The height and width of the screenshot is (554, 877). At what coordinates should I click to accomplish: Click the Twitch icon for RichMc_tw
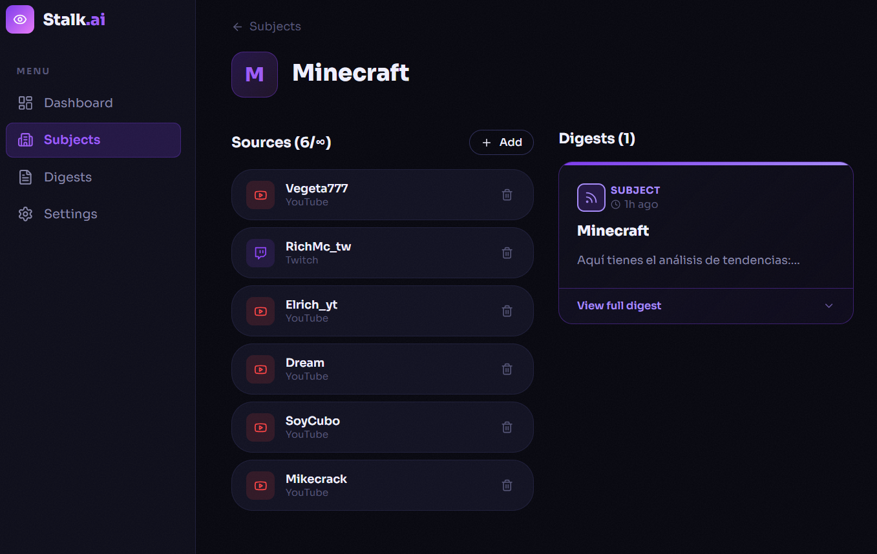click(260, 253)
